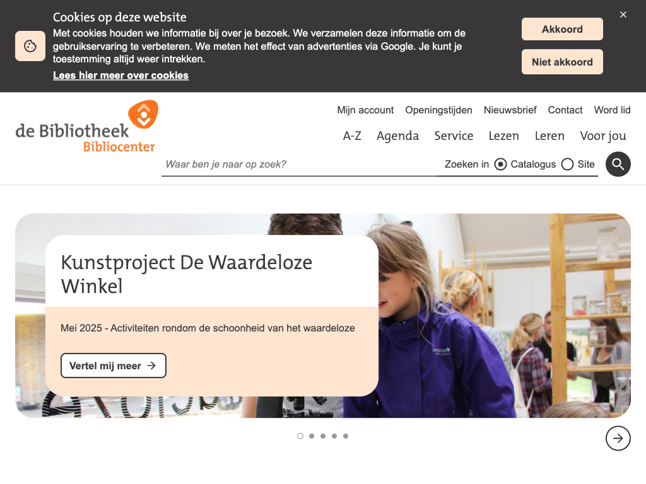Expand the Leren navigation menu

549,136
